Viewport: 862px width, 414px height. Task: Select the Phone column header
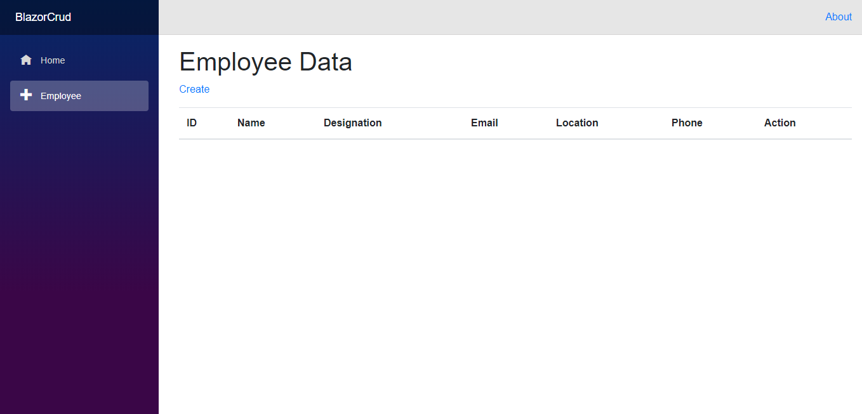pyautogui.click(x=687, y=123)
